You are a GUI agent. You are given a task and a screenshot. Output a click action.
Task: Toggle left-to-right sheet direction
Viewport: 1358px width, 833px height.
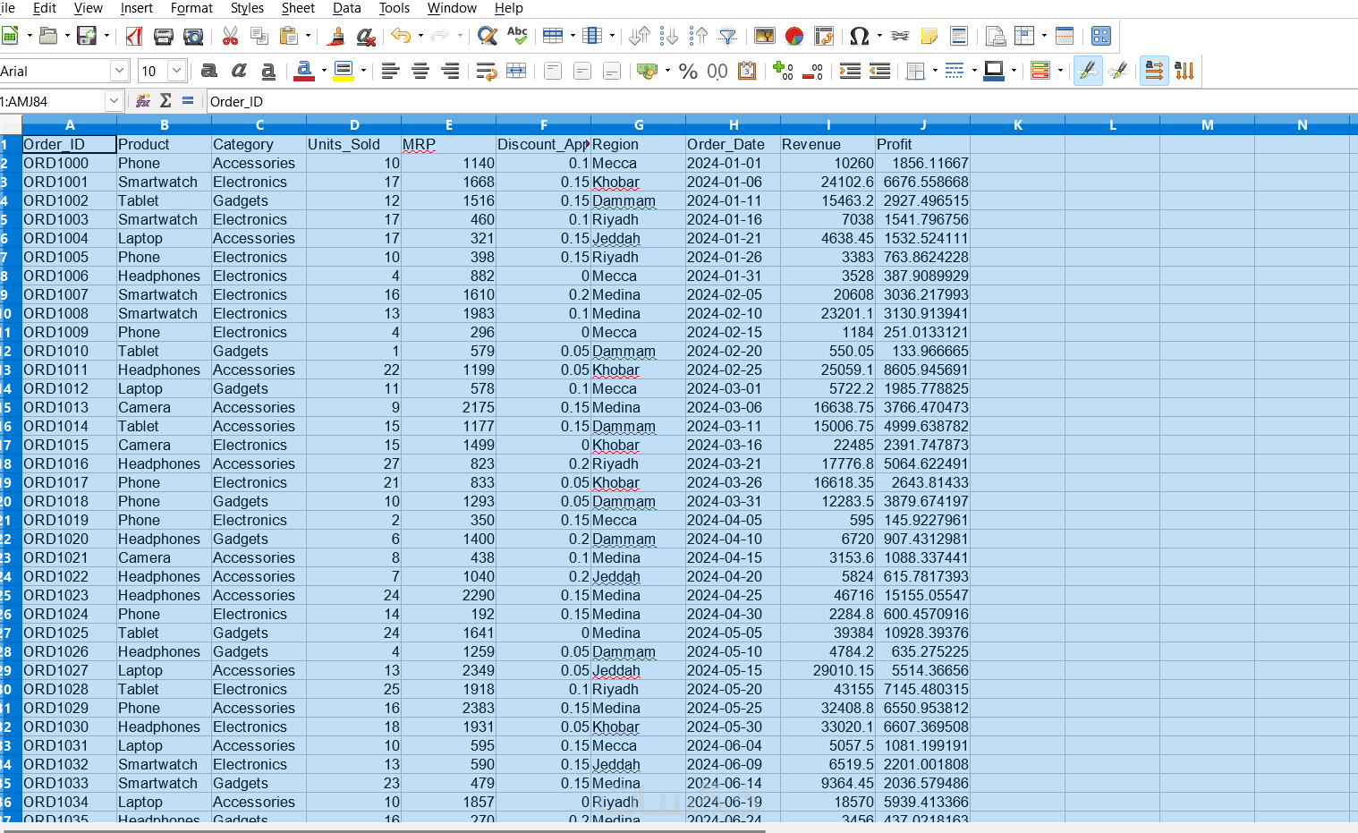coord(1088,71)
